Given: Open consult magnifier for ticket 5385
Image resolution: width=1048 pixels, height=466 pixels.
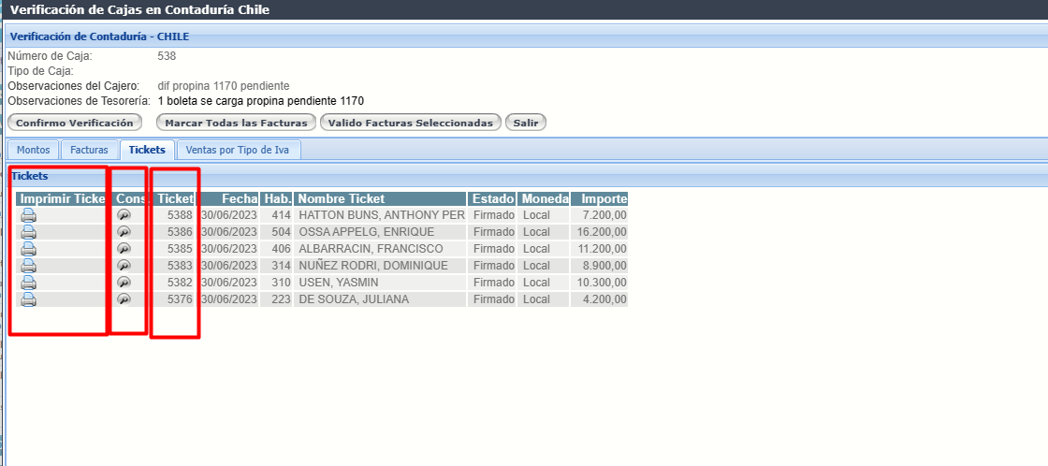Looking at the screenshot, I should click(x=124, y=249).
